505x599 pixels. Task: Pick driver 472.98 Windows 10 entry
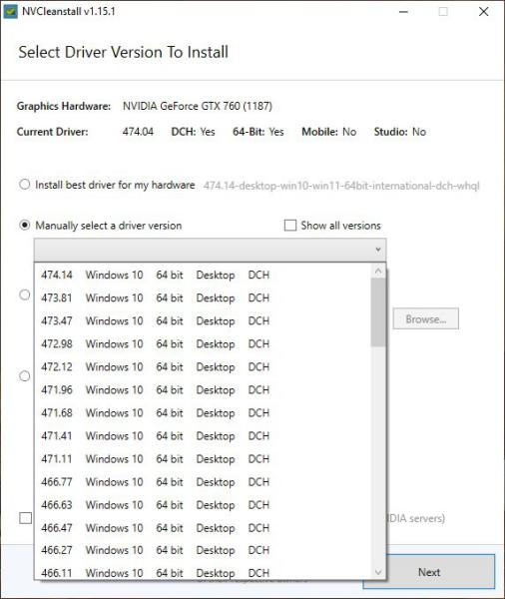point(203,343)
